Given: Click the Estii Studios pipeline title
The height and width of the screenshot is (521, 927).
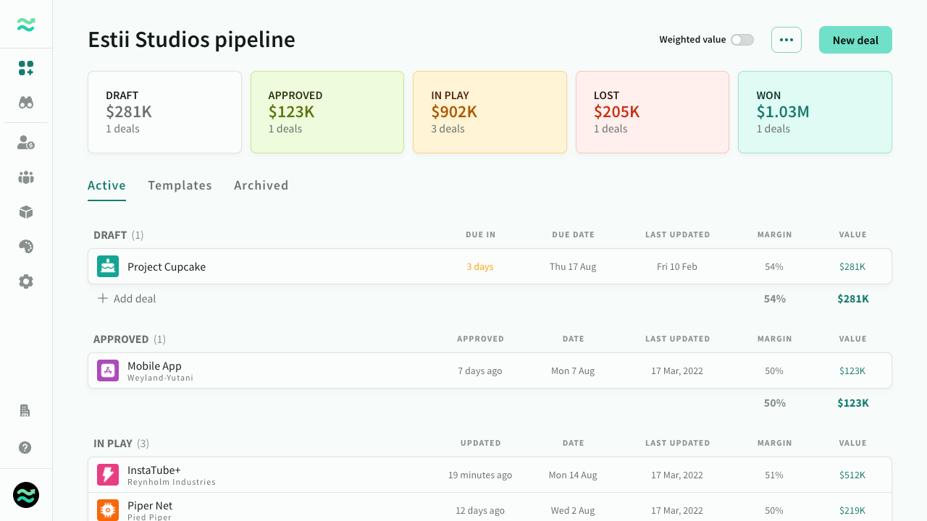Looking at the screenshot, I should coord(191,39).
